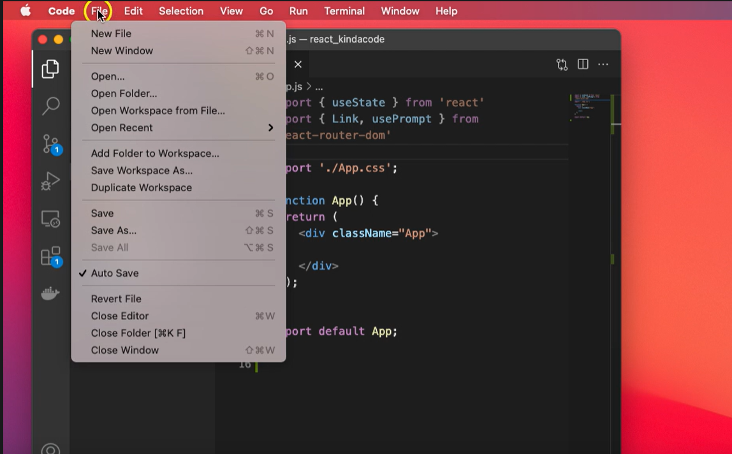Click Save in the File menu
732x454 pixels.
pyautogui.click(x=179, y=213)
